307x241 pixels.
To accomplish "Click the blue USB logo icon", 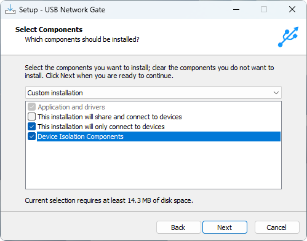I will tap(288, 37).
